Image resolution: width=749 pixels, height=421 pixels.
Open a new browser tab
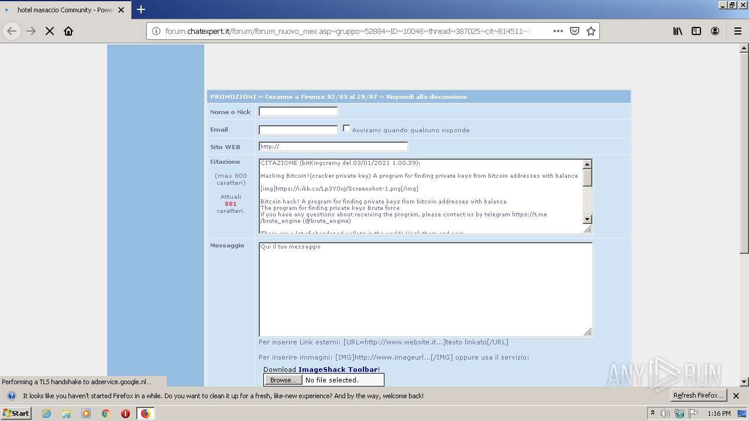tap(141, 9)
